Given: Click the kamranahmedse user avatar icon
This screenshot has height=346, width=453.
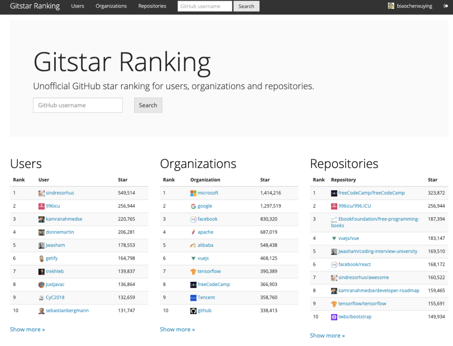Looking at the screenshot, I should pos(42,219).
